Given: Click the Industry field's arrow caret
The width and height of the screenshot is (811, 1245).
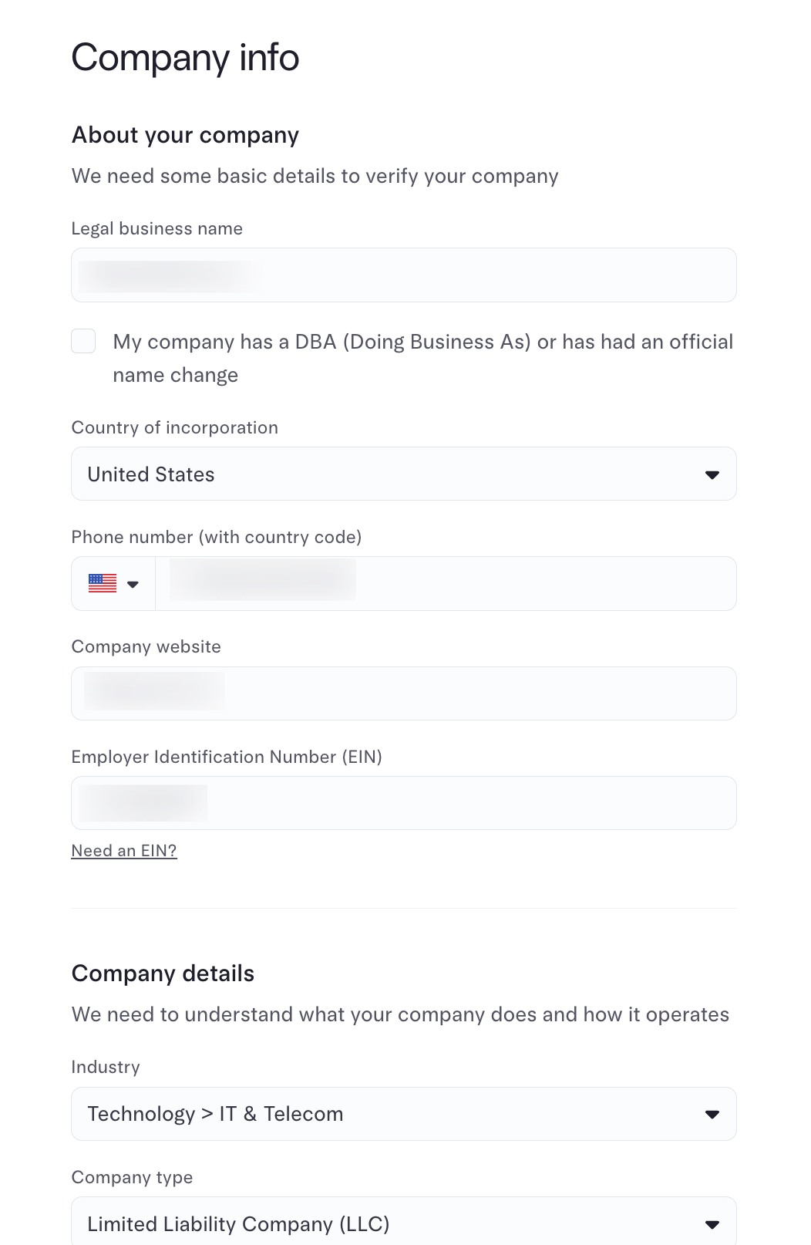Looking at the screenshot, I should [x=712, y=1114].
